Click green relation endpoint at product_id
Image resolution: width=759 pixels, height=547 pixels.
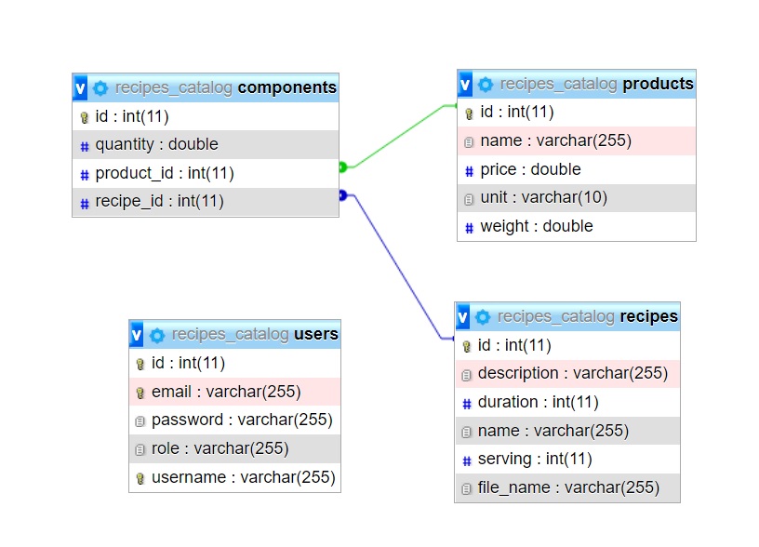342,167
